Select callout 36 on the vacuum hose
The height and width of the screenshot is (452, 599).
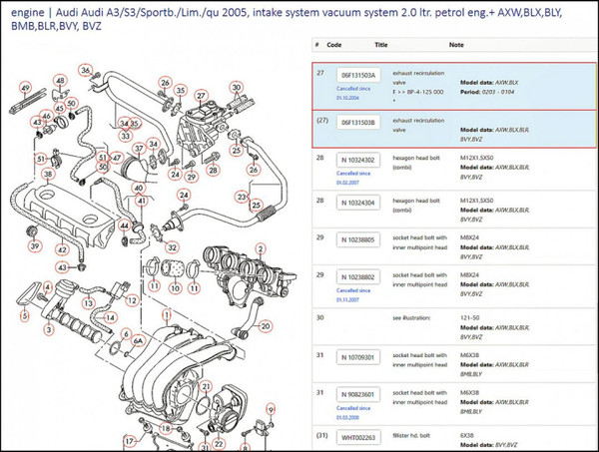coord(87,70)
